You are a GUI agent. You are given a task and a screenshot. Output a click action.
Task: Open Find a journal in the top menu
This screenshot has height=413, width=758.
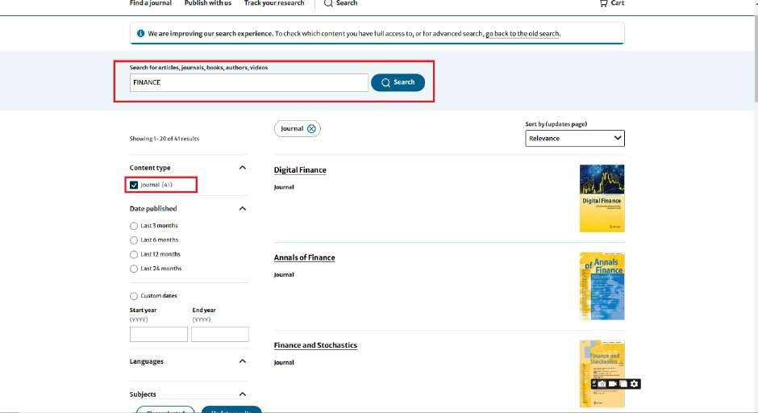[x=149, y=3]
